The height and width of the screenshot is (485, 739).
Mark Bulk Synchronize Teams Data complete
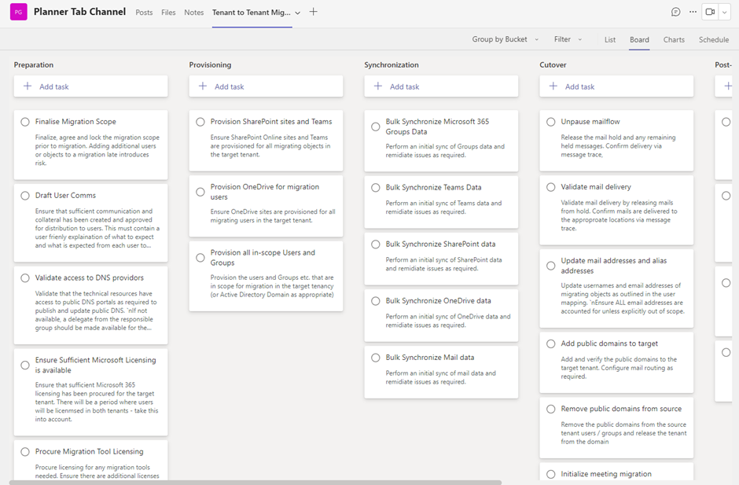click(x=376, y=188)
